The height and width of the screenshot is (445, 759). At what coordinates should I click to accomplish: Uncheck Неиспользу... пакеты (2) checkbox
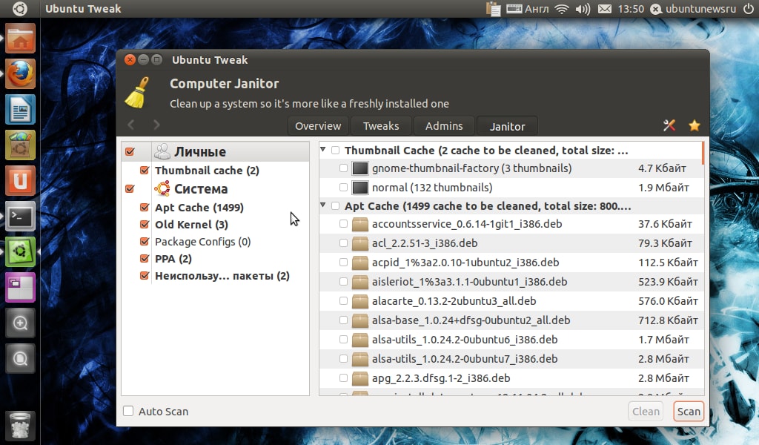[x=145, y=275]
